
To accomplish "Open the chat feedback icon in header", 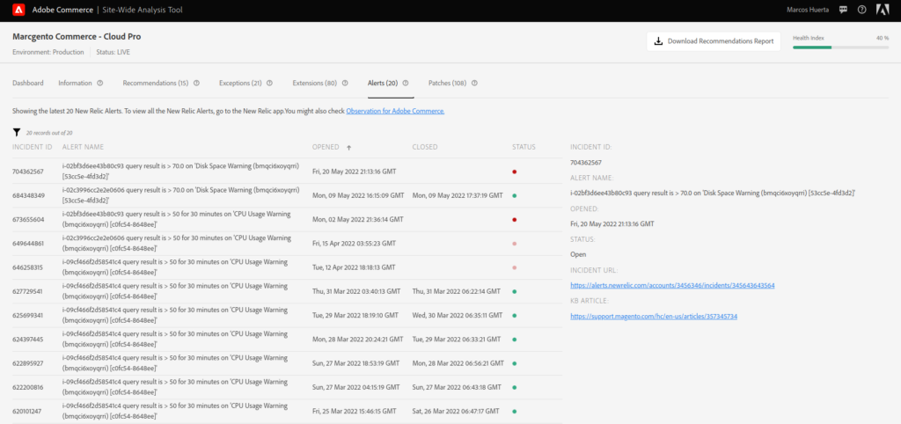I will (843, 10).
